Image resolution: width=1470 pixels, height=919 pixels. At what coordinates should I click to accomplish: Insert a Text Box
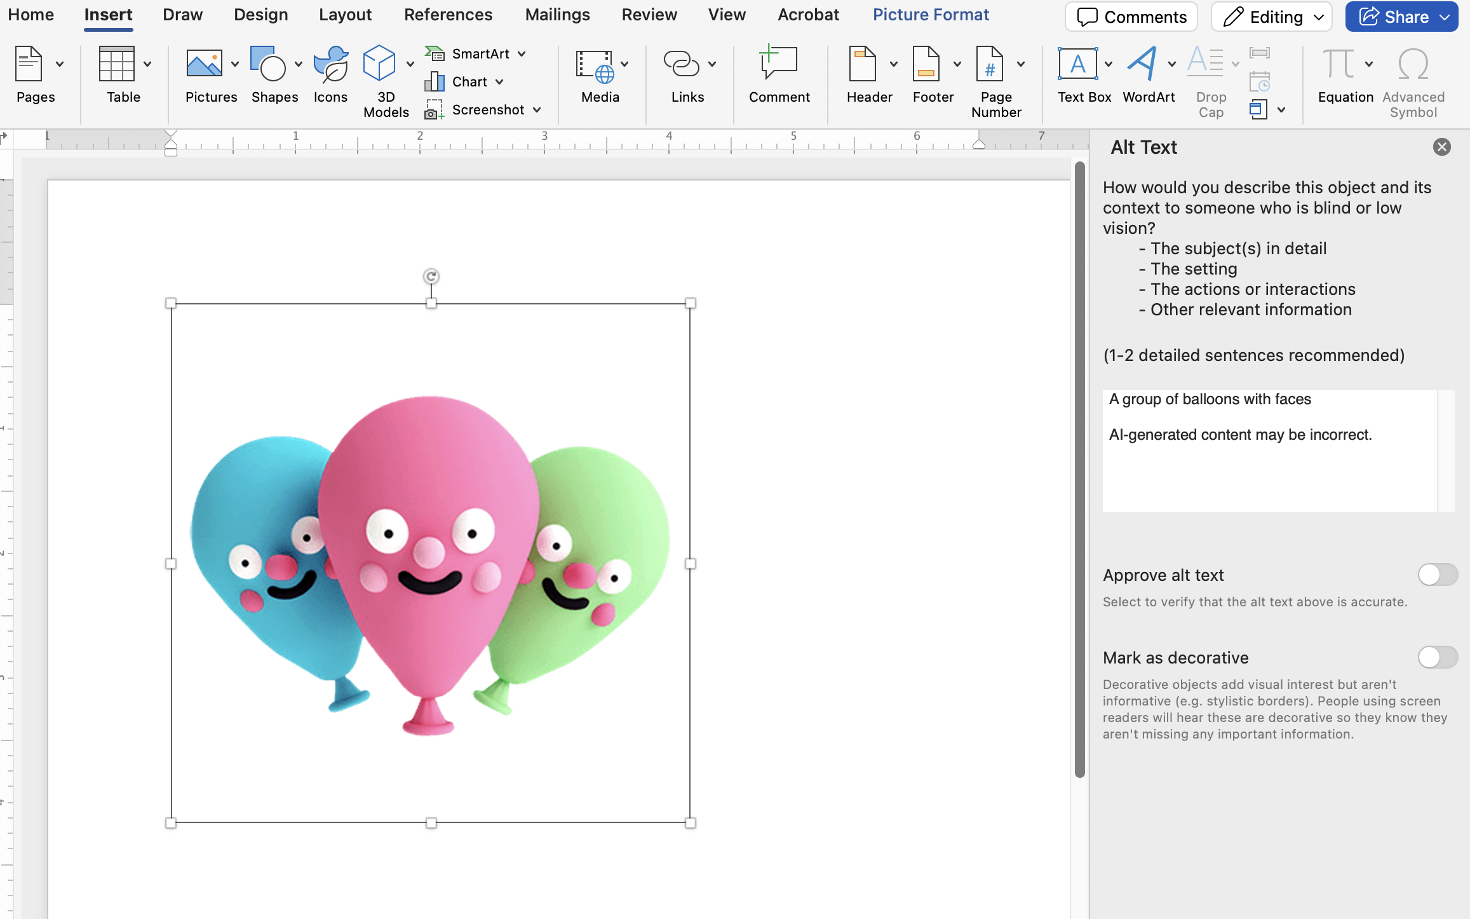click(1078, 64)
